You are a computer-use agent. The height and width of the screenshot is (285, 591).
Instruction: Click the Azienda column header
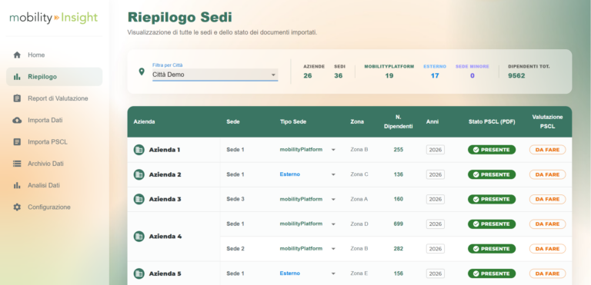[145, 121]
